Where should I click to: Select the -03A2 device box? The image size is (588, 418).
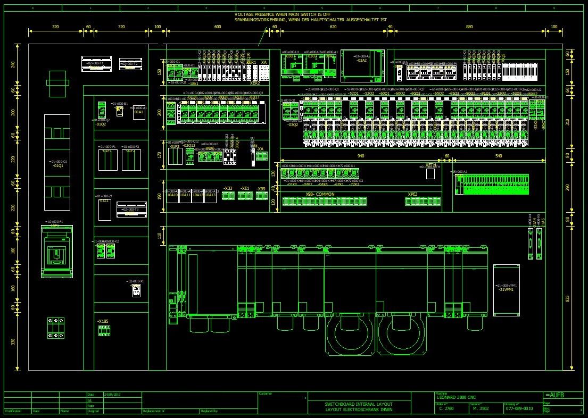362,63
